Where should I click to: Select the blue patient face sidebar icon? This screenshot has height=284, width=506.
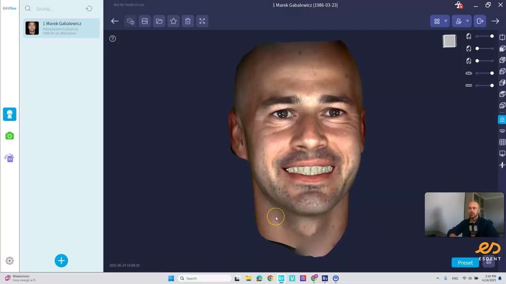click(x=9, y=114)
